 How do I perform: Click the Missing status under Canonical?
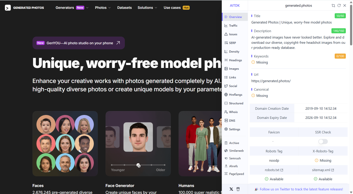click(x=260, y=96)
